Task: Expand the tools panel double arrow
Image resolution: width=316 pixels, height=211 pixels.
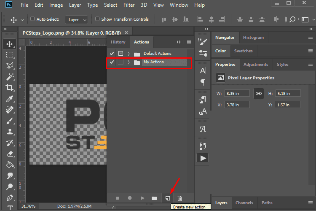Action: (x=5, y=29)
